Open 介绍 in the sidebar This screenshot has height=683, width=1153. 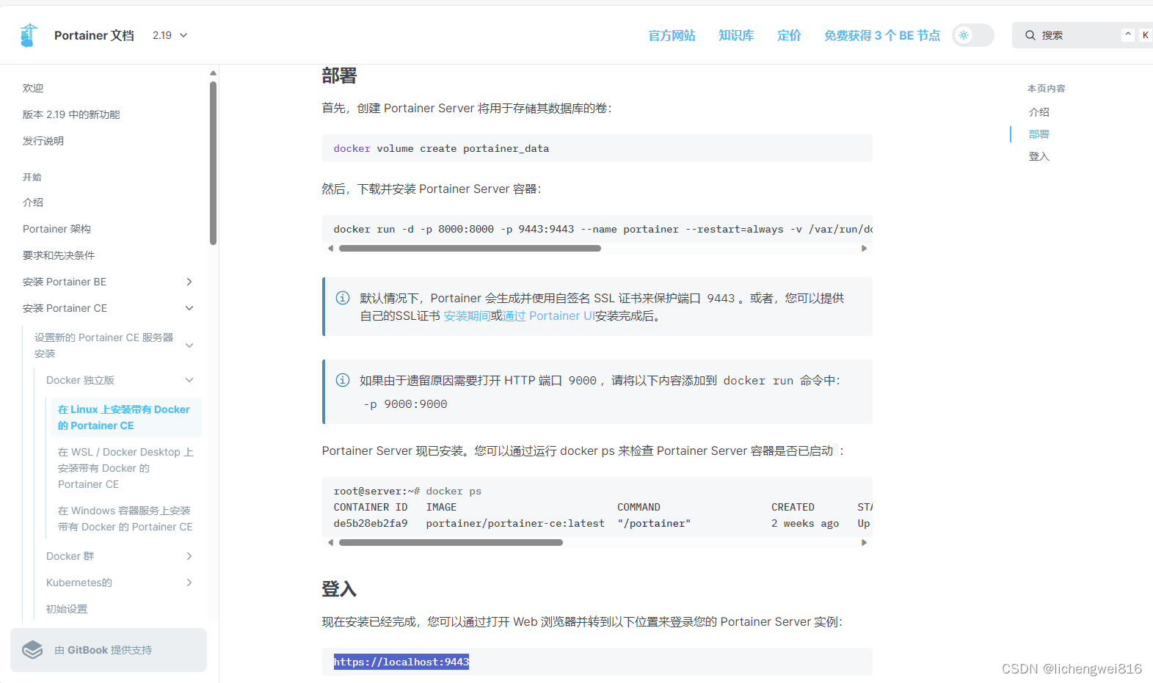click(x=33, y=202)
